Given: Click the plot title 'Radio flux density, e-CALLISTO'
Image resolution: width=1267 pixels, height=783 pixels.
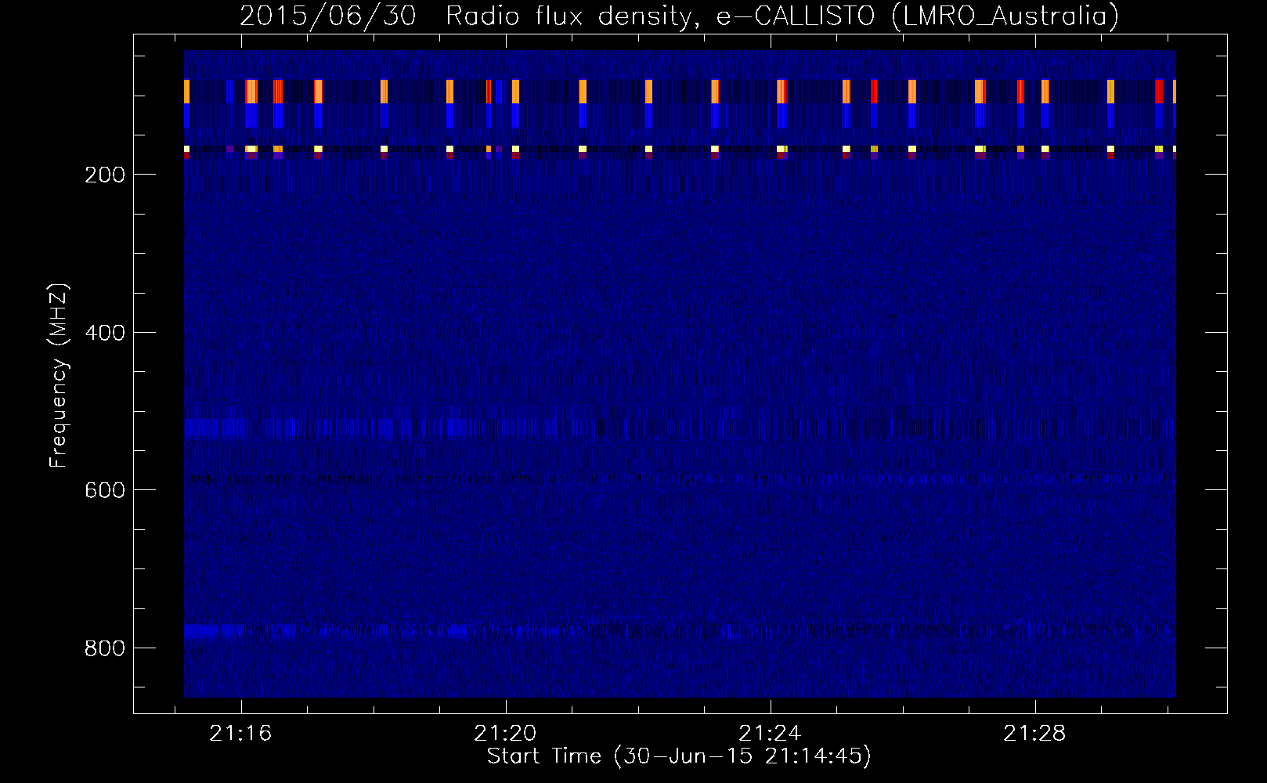Looking at the screenshot, I should click(x=660, y=16).
